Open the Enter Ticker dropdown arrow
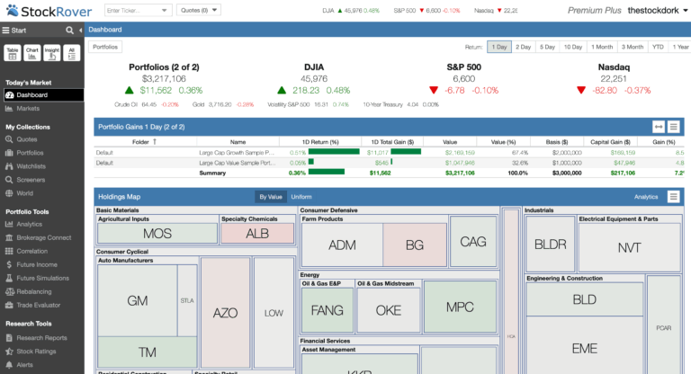691x374 pixels. (x=165, y=10)
